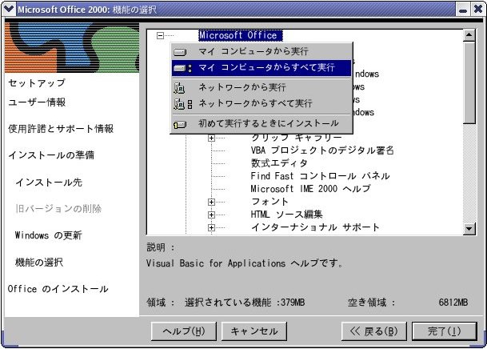Click ユーザー情報 step in sidebar

coord(37,102)
